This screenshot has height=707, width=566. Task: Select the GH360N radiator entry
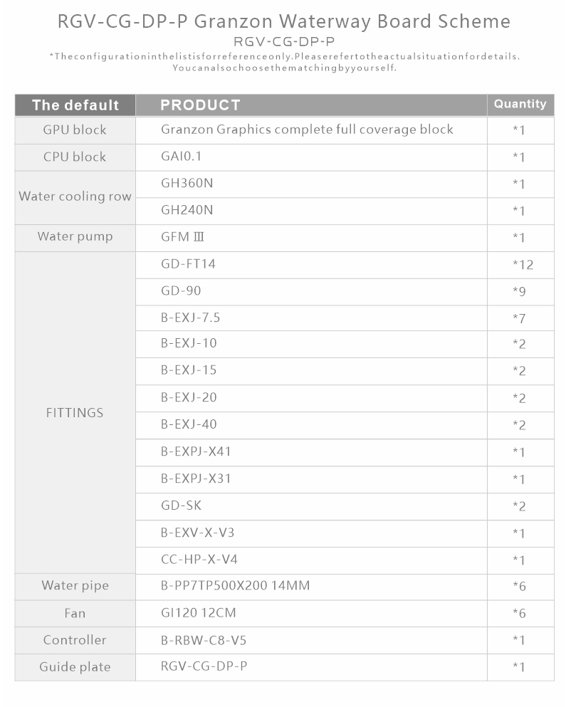pyautogui.click(x=187, y=183)
